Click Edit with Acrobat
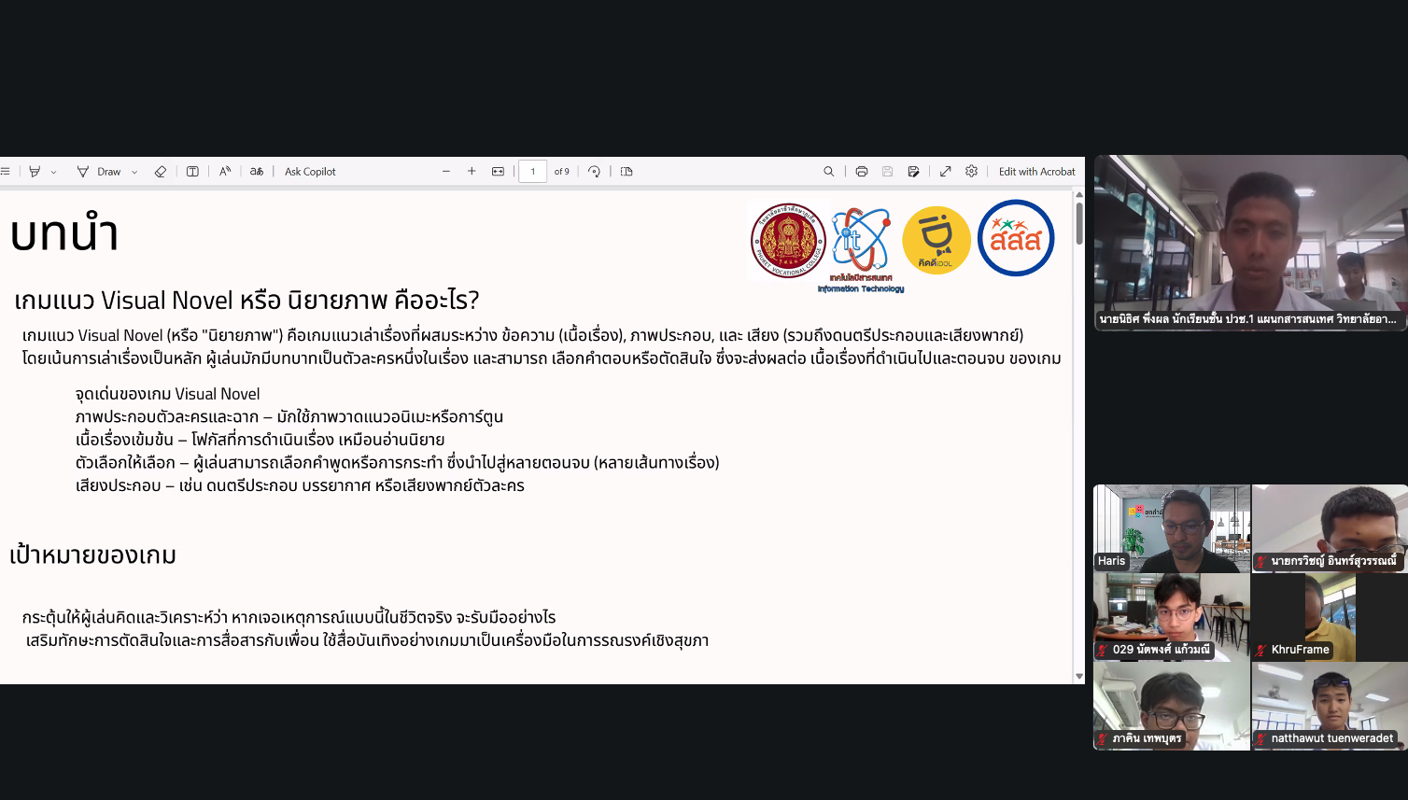This screenshot has width=1408, height=800. coord(1036,172)
